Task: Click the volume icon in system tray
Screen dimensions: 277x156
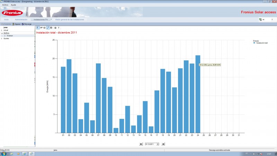Action: click(254, 154)
